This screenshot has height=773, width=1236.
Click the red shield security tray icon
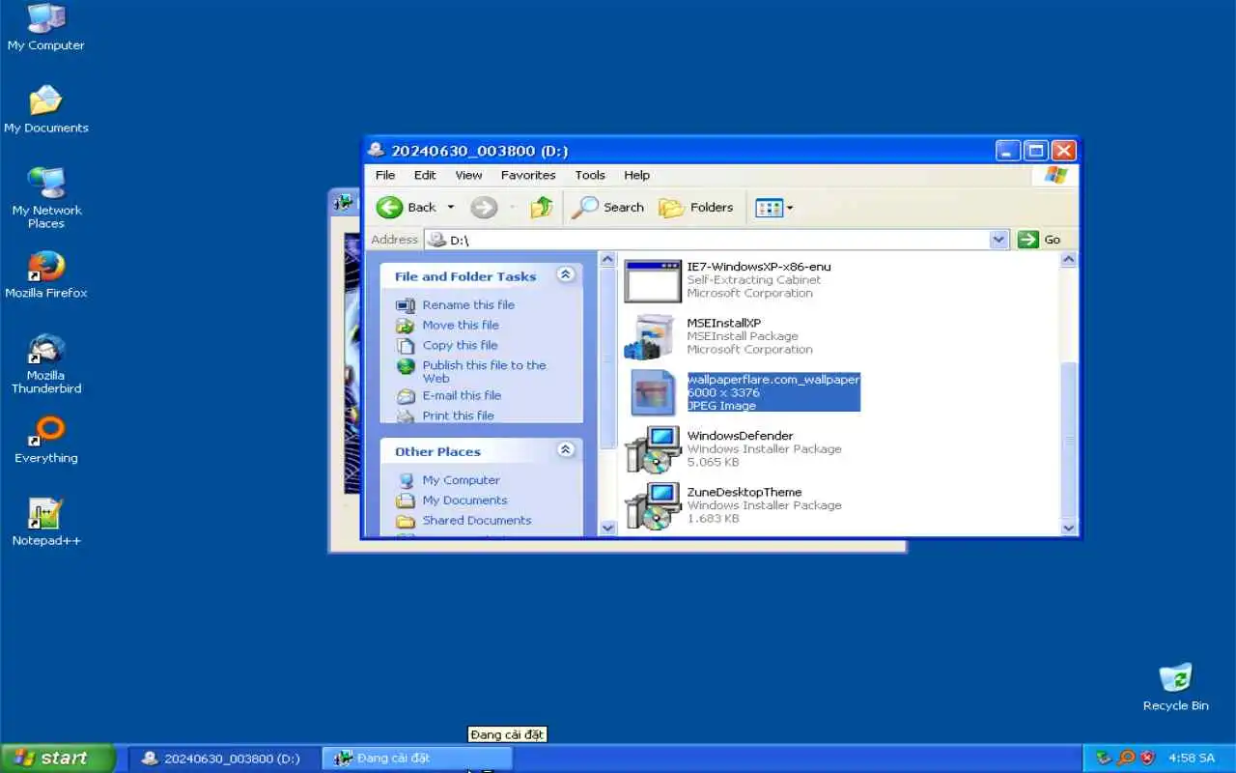point(1147,759)
